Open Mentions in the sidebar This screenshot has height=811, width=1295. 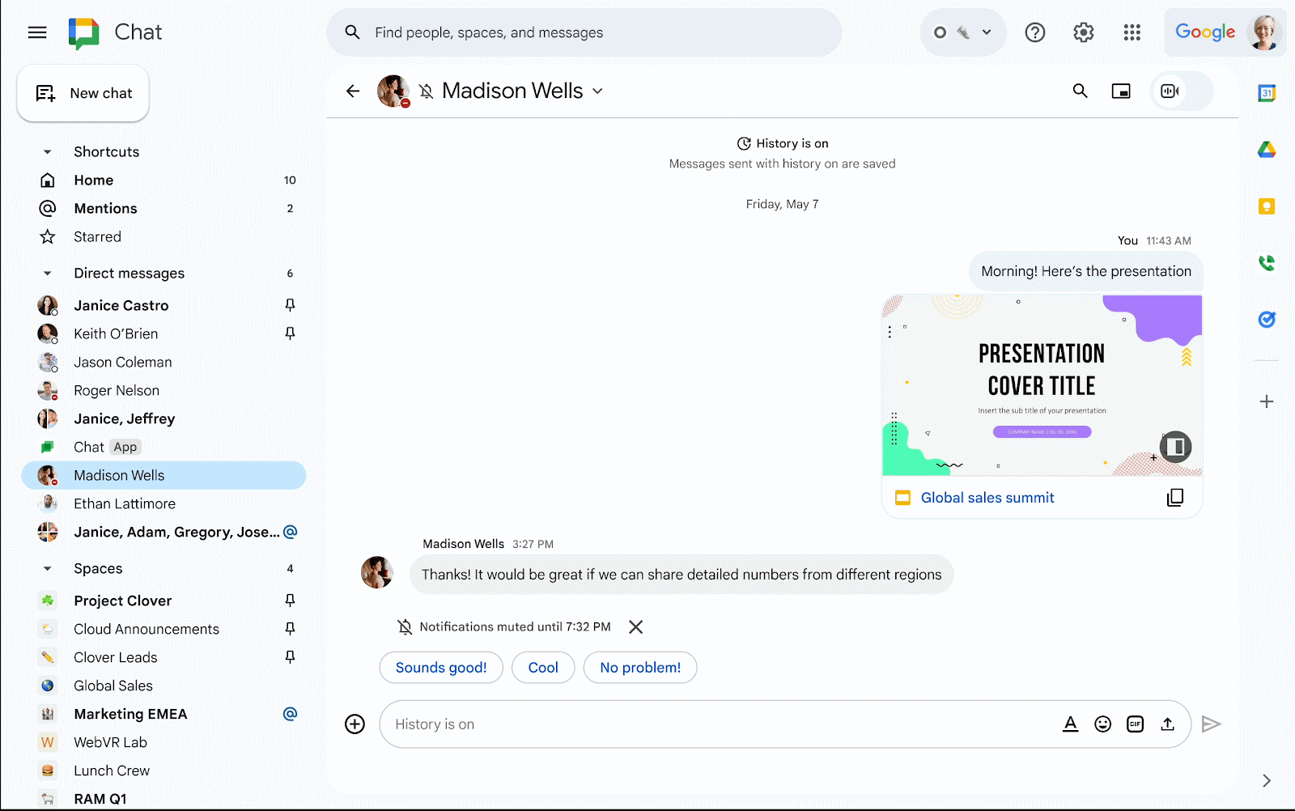click(x=105, y=209)
